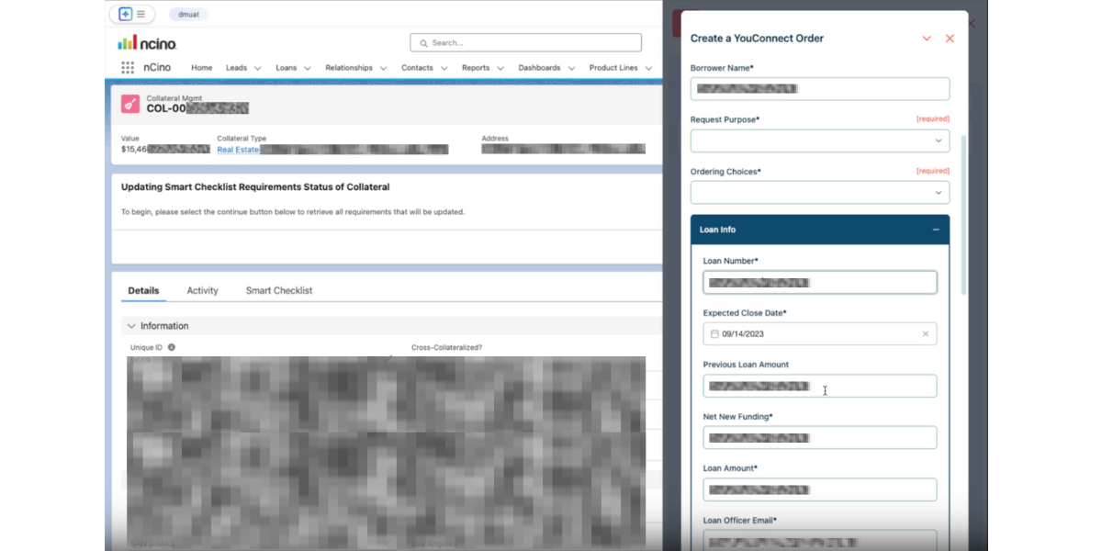Open the Leads nav tab
This screenshot has height=551, width=1102.
click(x=236, y=68)
